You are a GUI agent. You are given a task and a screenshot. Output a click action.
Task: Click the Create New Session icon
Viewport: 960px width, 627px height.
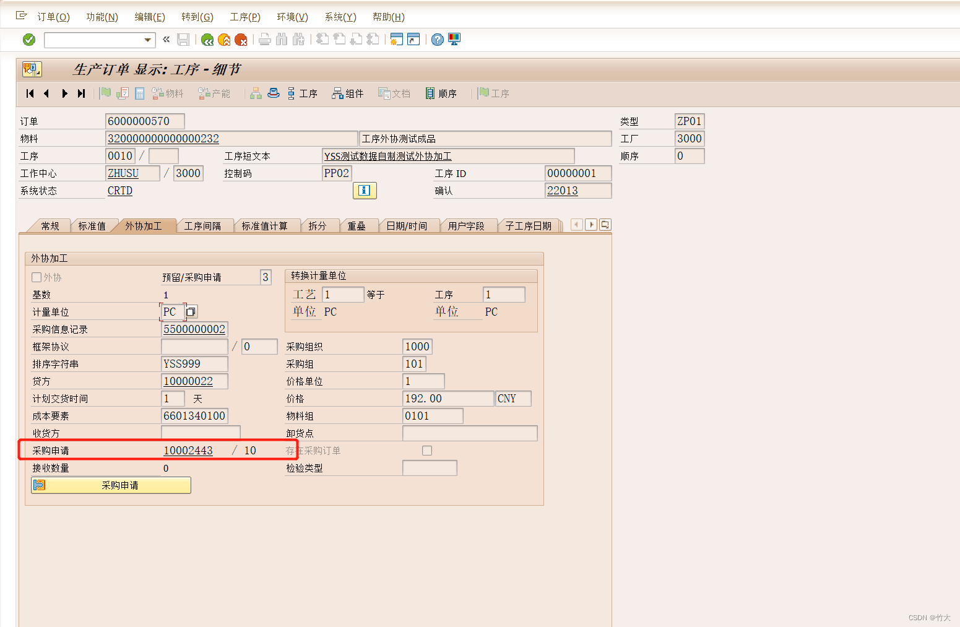tap(397, 40)
